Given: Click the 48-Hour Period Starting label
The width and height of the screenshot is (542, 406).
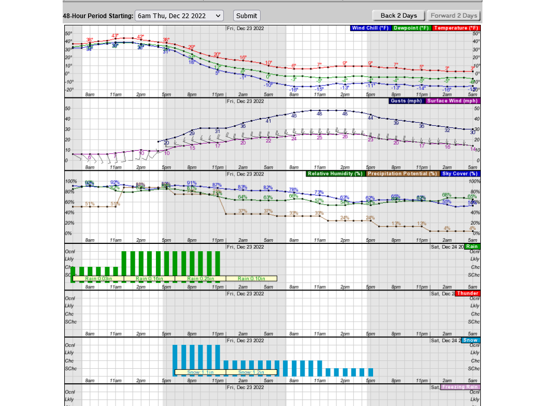Looking at the screenshot, I should (98, 16).
